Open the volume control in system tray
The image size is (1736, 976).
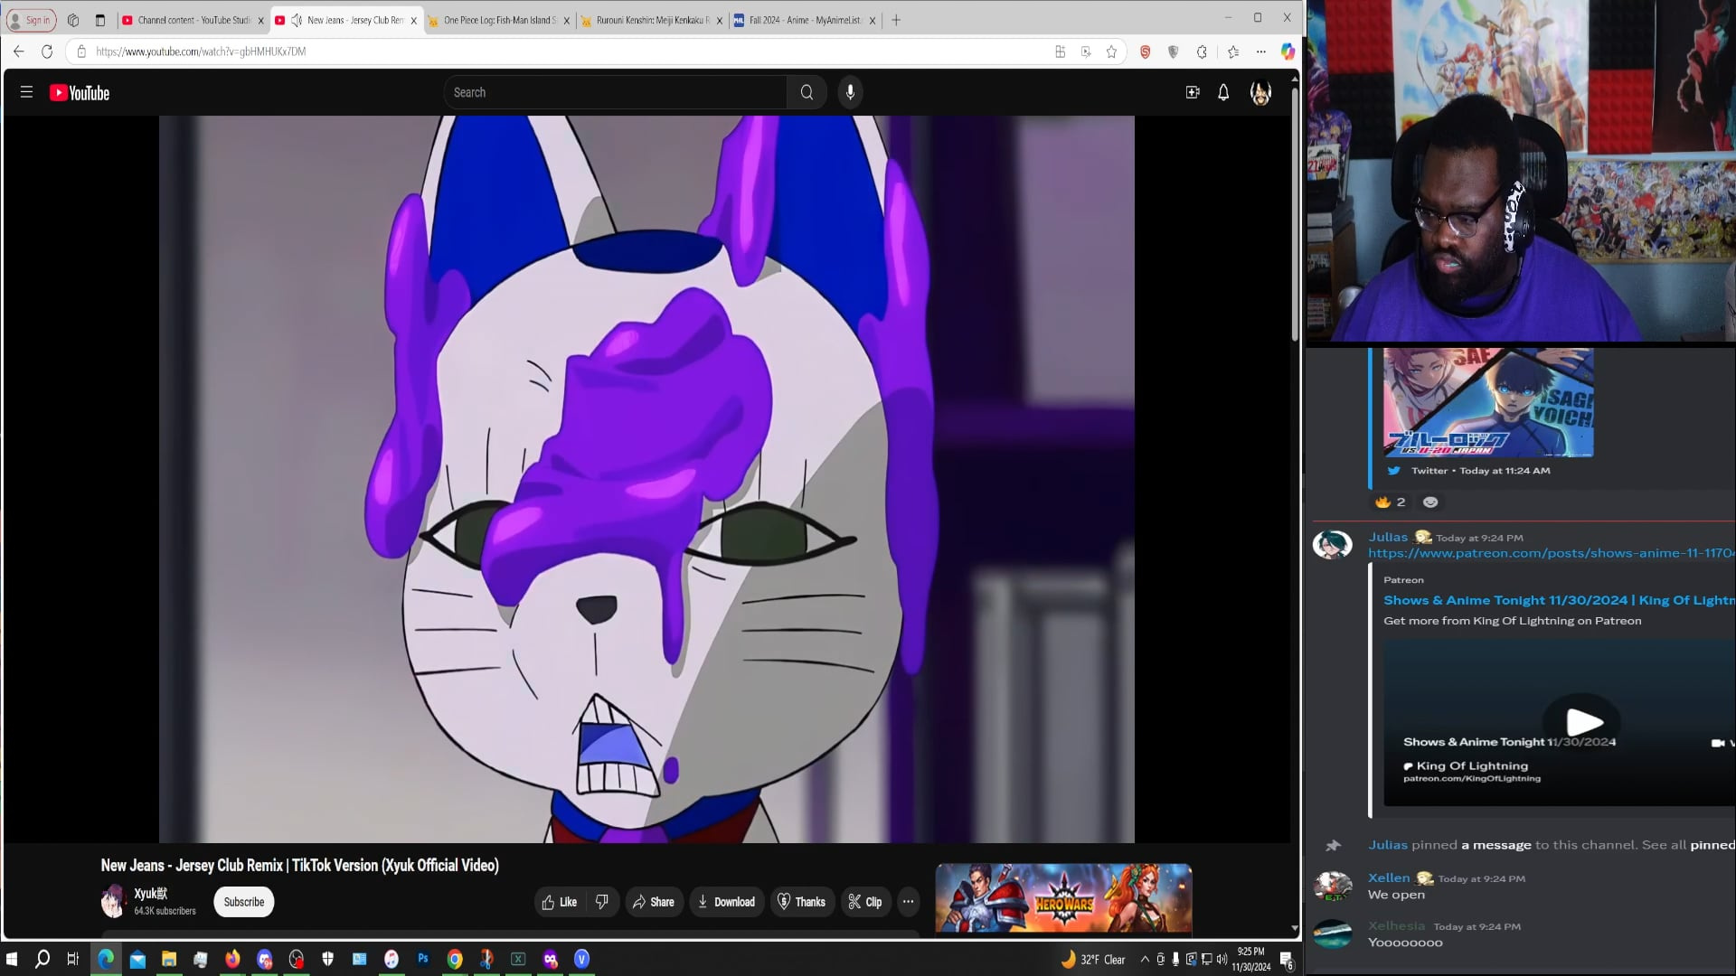[x=1222, y=959]
